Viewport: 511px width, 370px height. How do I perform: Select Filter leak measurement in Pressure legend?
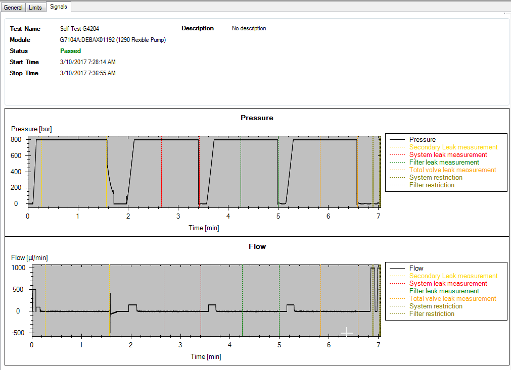(444, 163)
